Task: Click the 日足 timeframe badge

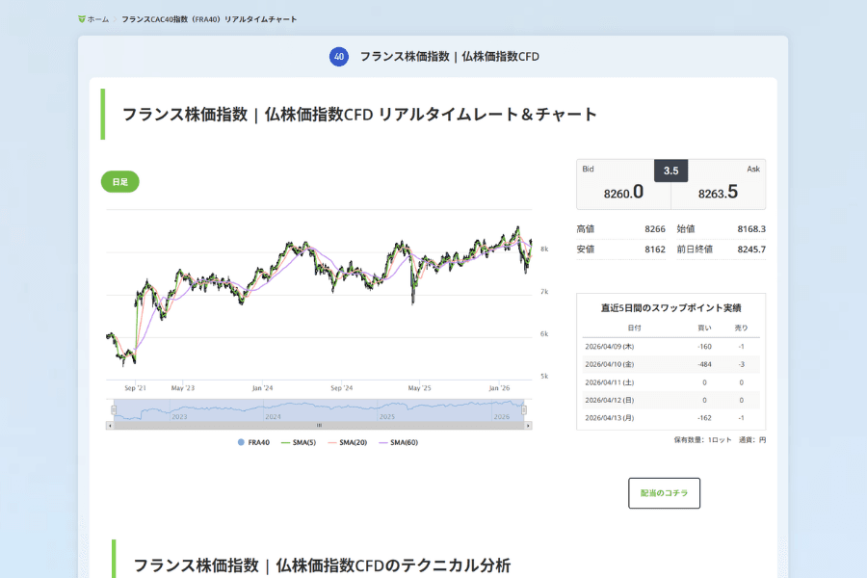Action: point(119,181)
